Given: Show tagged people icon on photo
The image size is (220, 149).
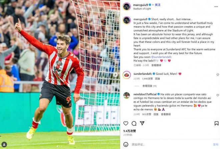Looking at the screenshot, I should tap(4, 144).
